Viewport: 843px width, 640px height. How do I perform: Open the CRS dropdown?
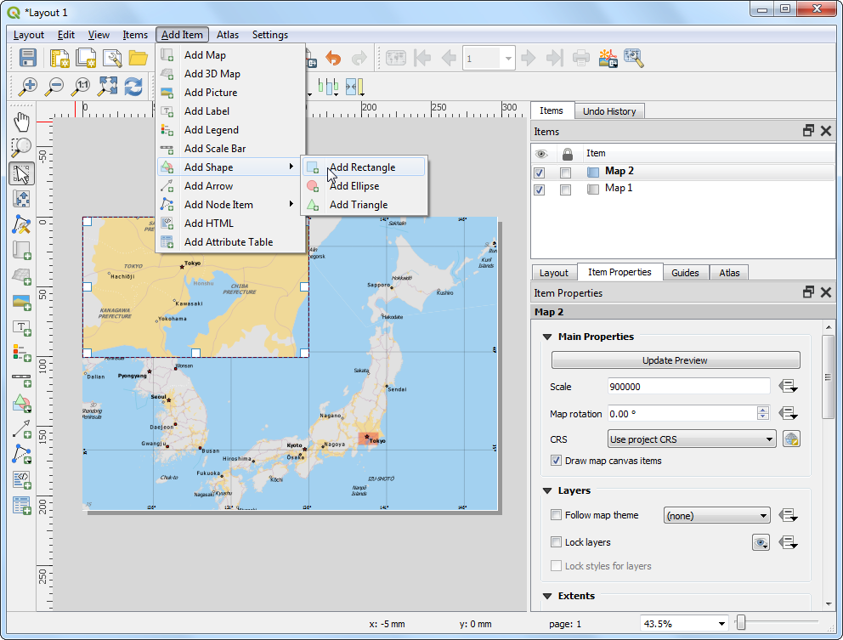click(x=692, y=439)
